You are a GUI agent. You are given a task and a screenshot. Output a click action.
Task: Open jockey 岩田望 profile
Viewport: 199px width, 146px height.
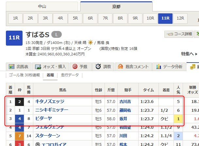[x=125, y=127]
